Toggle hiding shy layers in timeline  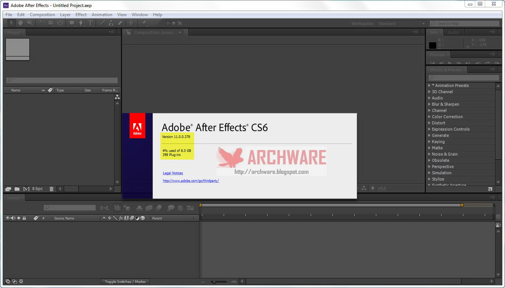tap(139, 208)
